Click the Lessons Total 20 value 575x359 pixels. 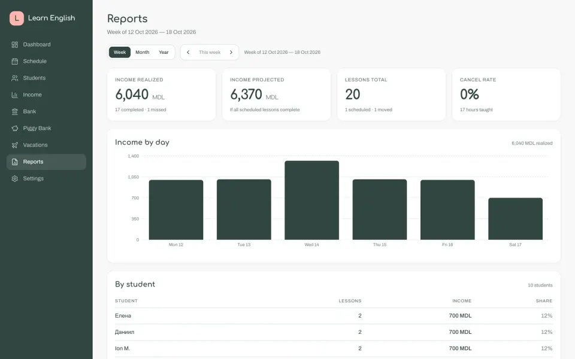pos(352,95)
